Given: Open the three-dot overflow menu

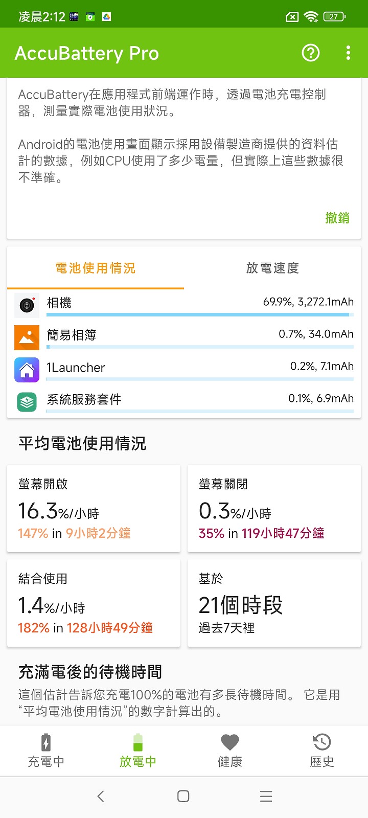Looking at the screenshot, I should [348, 53].
